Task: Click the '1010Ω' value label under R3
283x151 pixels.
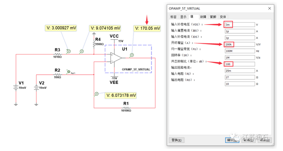Action: (57, 57)
